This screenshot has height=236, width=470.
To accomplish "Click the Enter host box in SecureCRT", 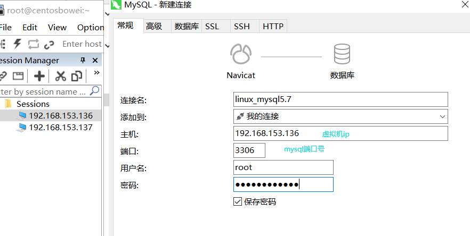I will tap(82, 44).
